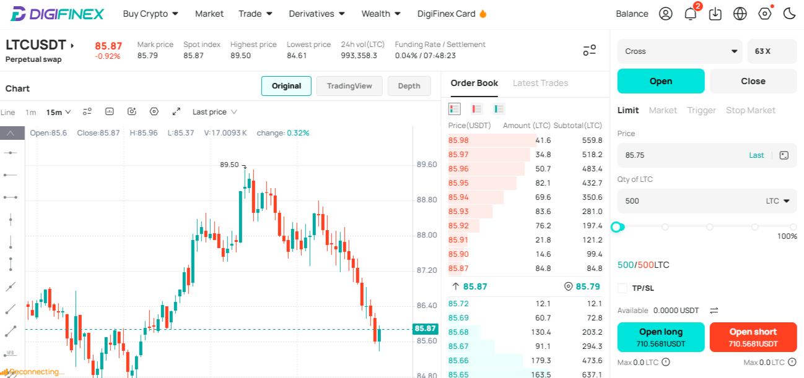Switch to the Order Book tab
This screenshot has width=804, height=378.
474,83
